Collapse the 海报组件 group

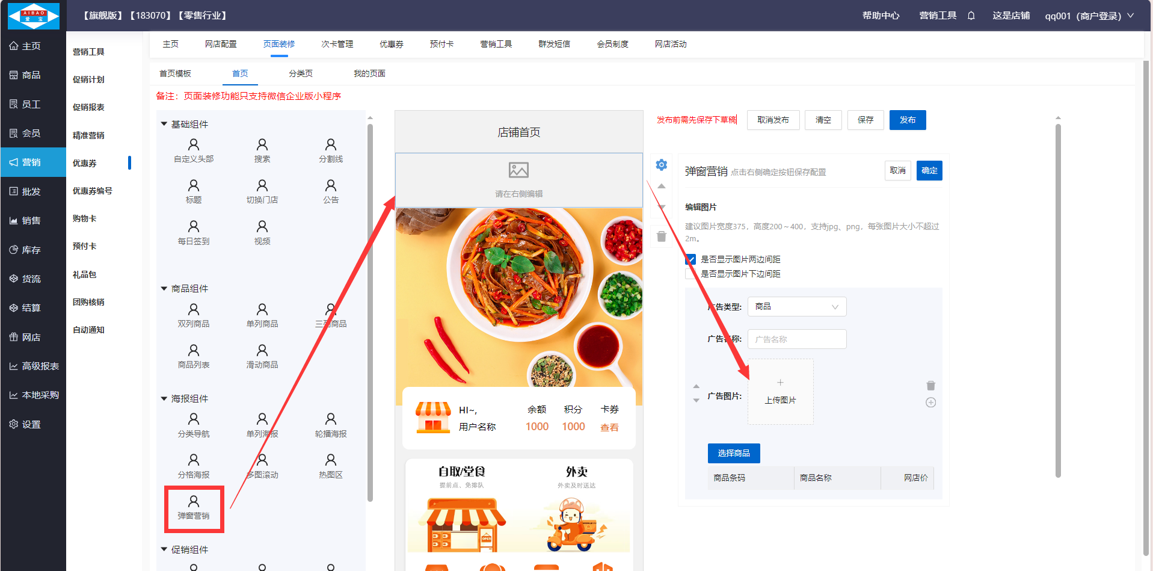pos(164,398)
